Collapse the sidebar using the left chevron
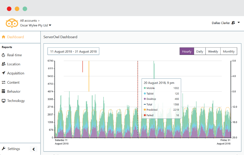Screen dimensions: 244x155 click(x=34, y=149)
